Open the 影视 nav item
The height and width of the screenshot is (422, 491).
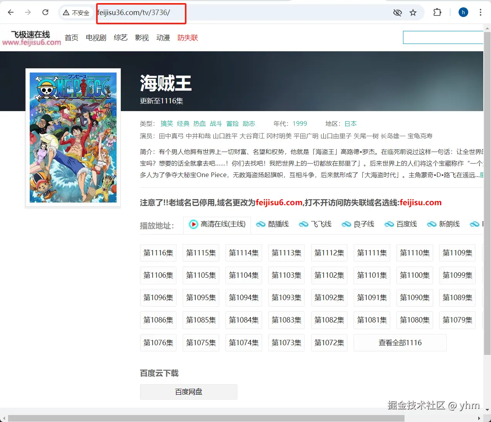click(x=142, y=38)
